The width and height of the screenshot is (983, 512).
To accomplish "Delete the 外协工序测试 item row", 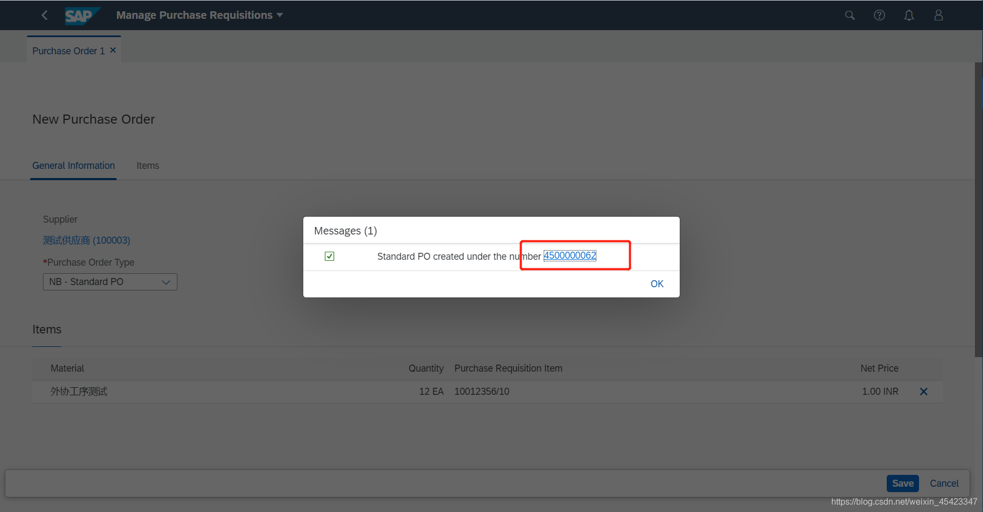I will click(923, 392).
